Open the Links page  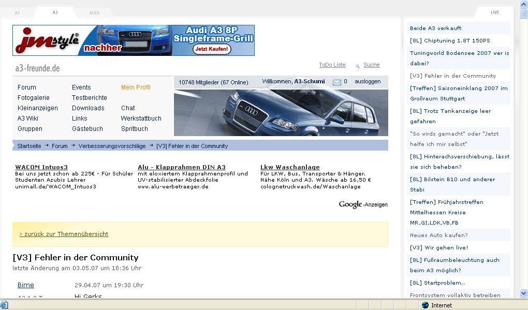click(80, 119)
